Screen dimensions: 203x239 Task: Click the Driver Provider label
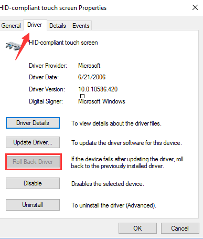click(48, 66)
